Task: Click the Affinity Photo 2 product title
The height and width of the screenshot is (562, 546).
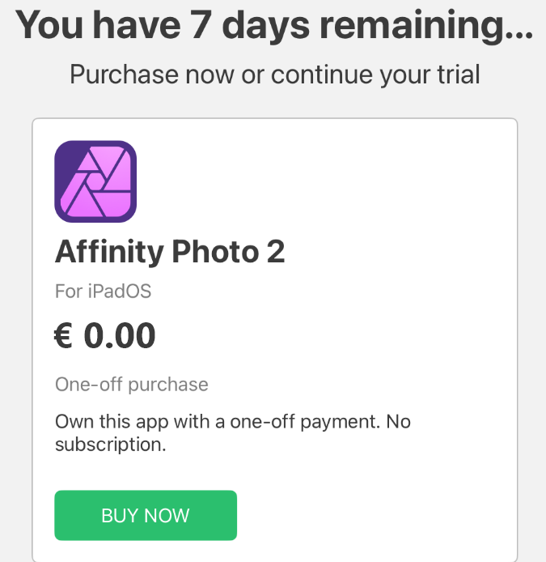Action: (x=170, y=252)
